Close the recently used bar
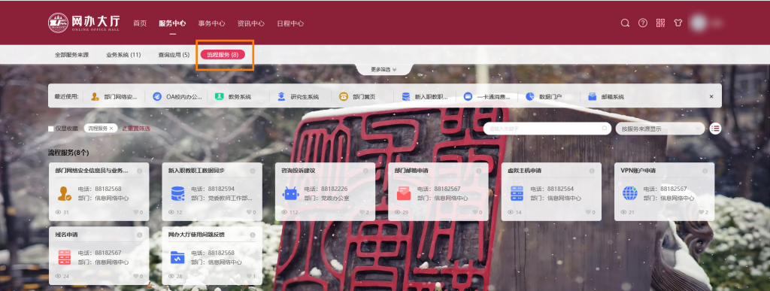 (x=711, y=97)
